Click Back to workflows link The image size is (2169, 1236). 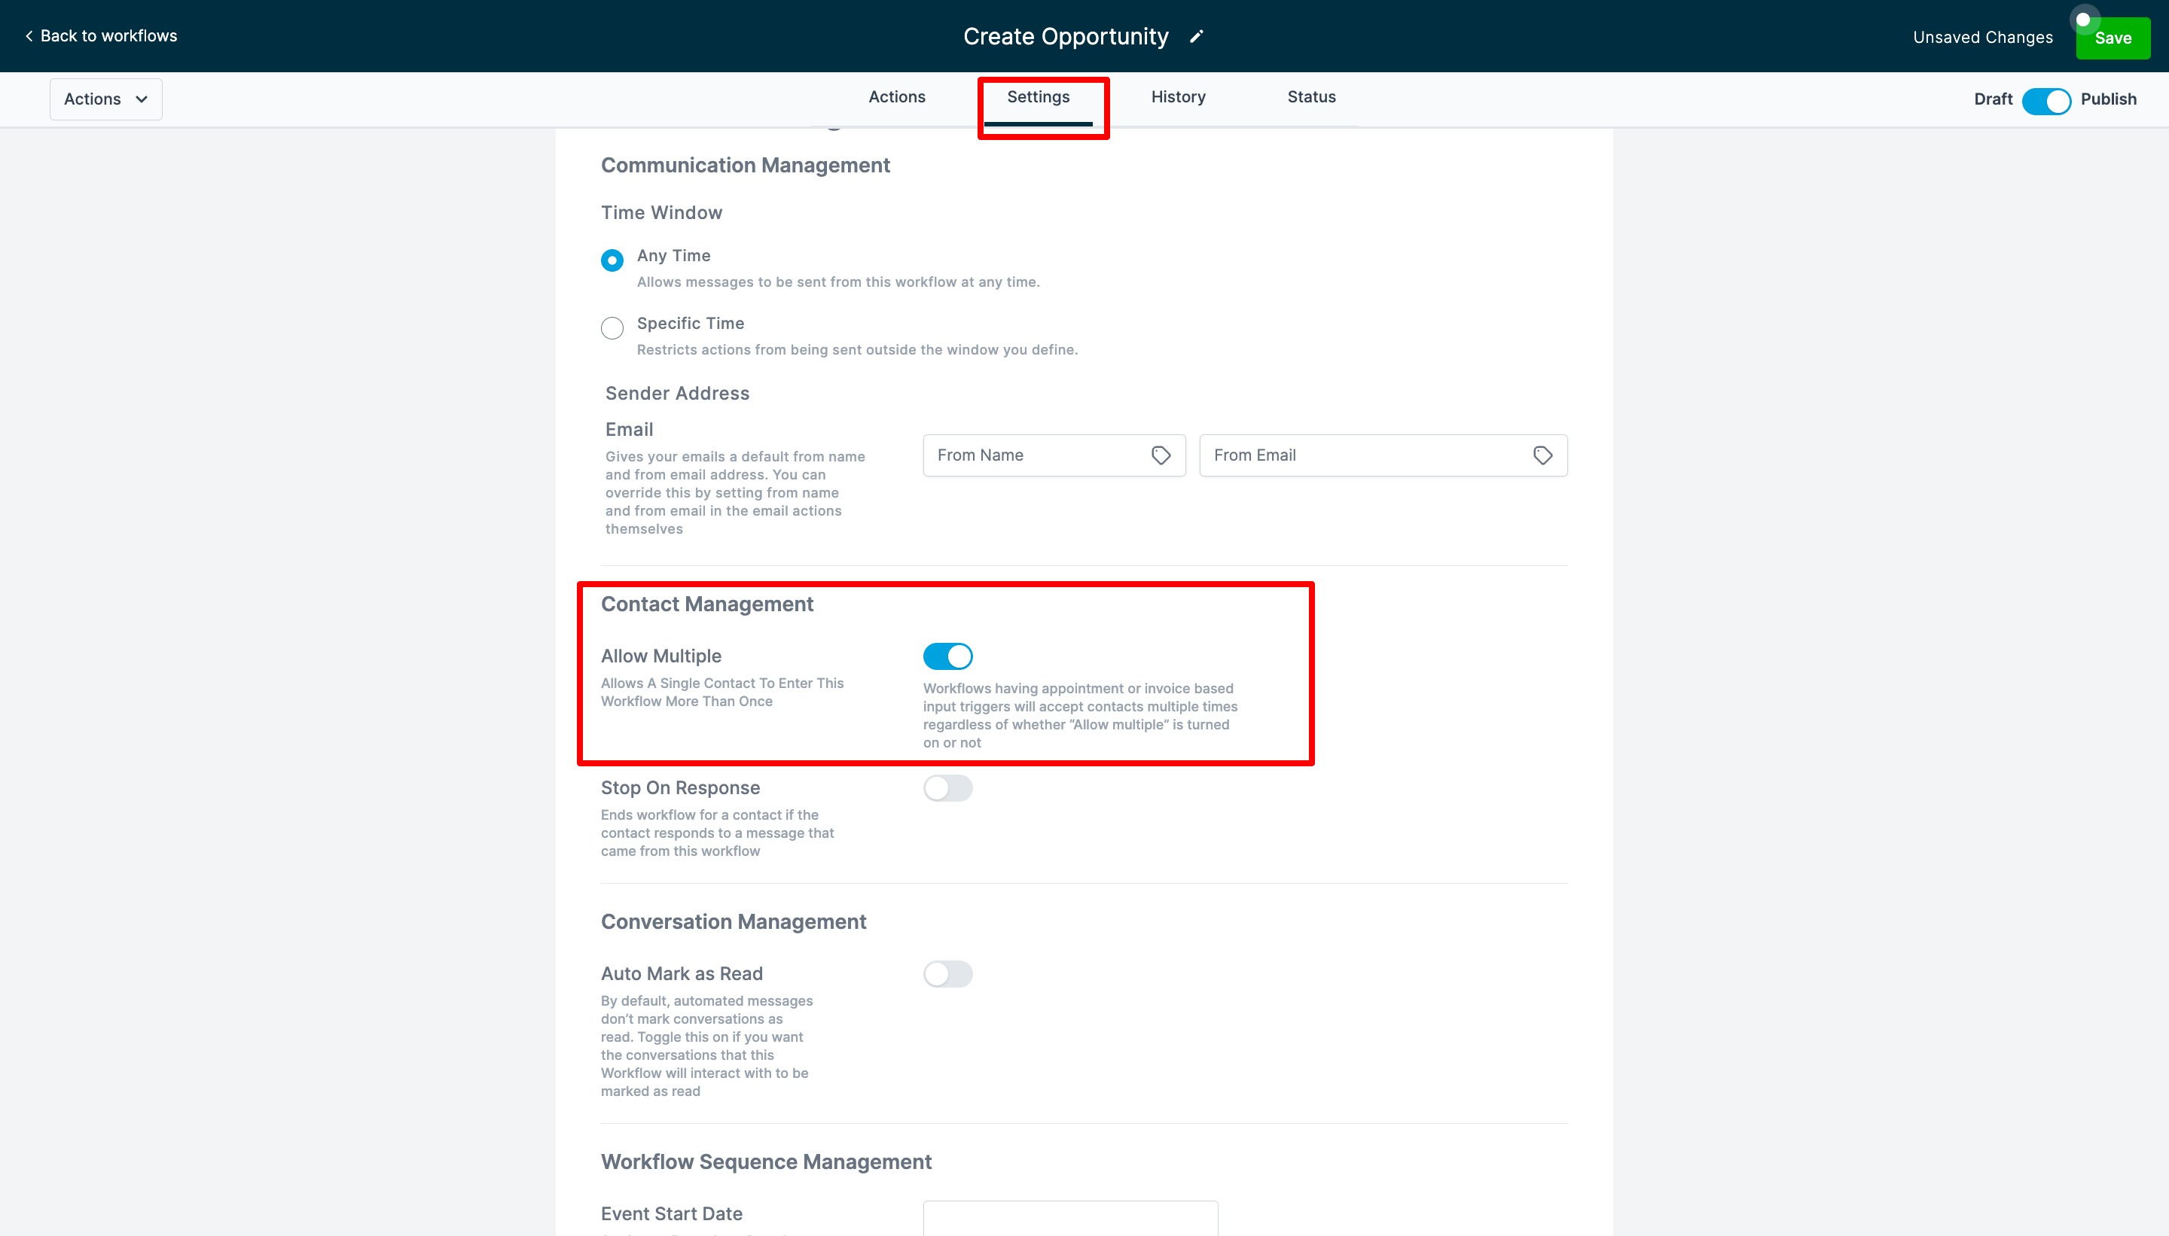[108, 35]
